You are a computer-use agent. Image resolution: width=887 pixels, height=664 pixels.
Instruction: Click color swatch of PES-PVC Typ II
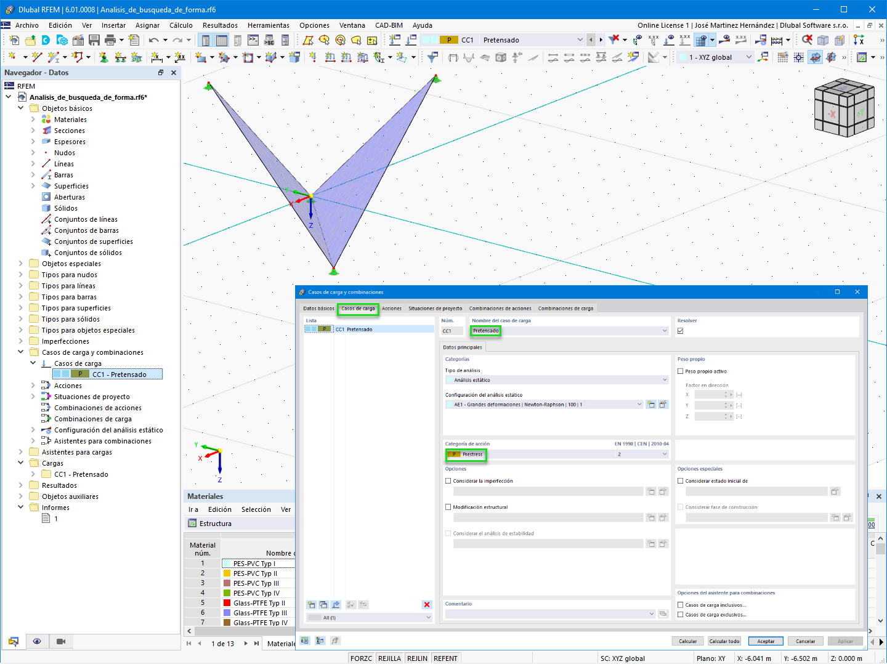pos(227,573)
